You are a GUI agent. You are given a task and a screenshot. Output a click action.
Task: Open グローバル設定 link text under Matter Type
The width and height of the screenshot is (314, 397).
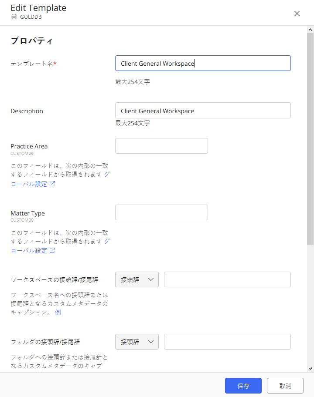pos(29,251)
